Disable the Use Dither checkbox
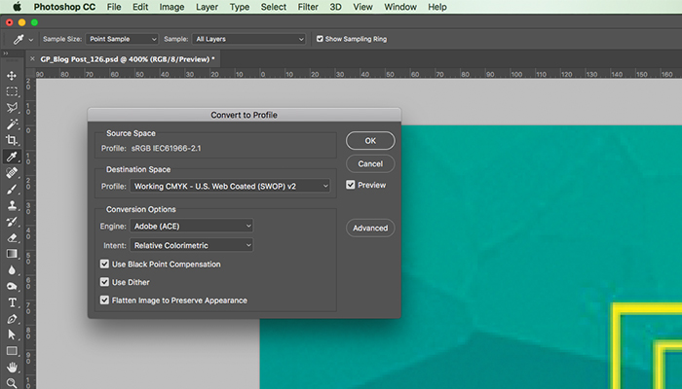The height and width of the screenshot is (389, 682). [105, 282]
